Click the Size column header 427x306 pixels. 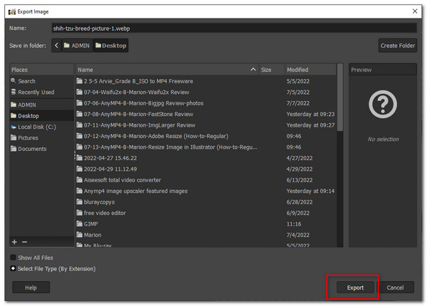click(x=267, y=70)
